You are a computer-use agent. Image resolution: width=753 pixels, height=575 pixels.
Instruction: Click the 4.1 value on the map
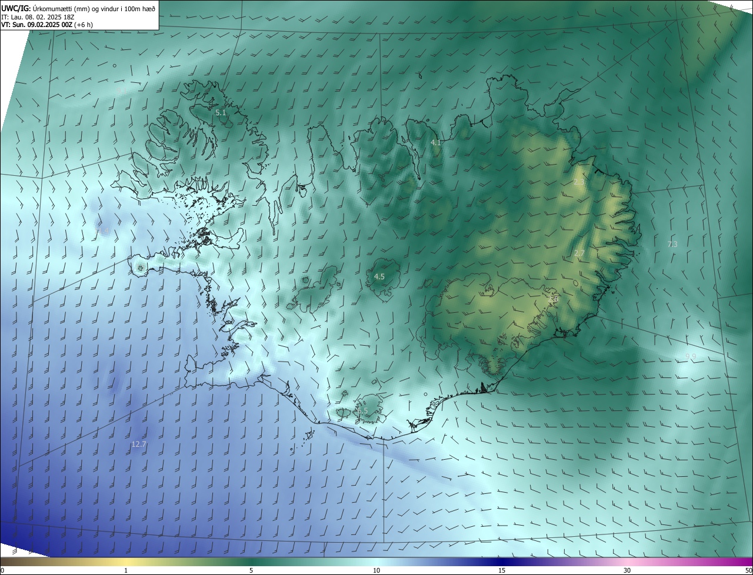[x=436, y=143]
